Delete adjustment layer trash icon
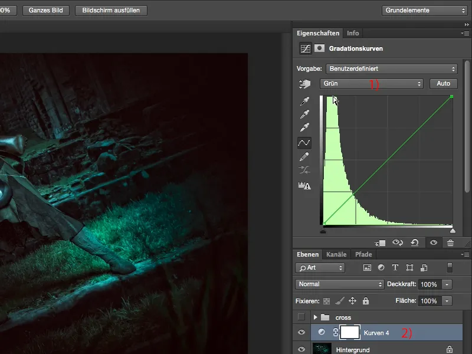Image resolution: width=472 pixels, height=354 pixels. (450, 242)
